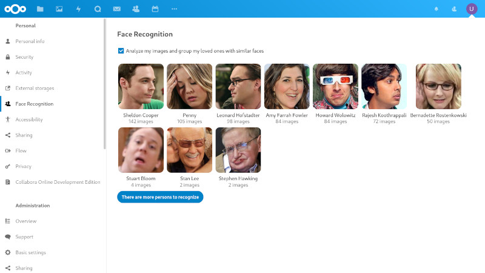Click the Bernadette Rostenkowski name label
Image resolution: width=485 pixels, height=273 pixels.
[x=438, y=115]
